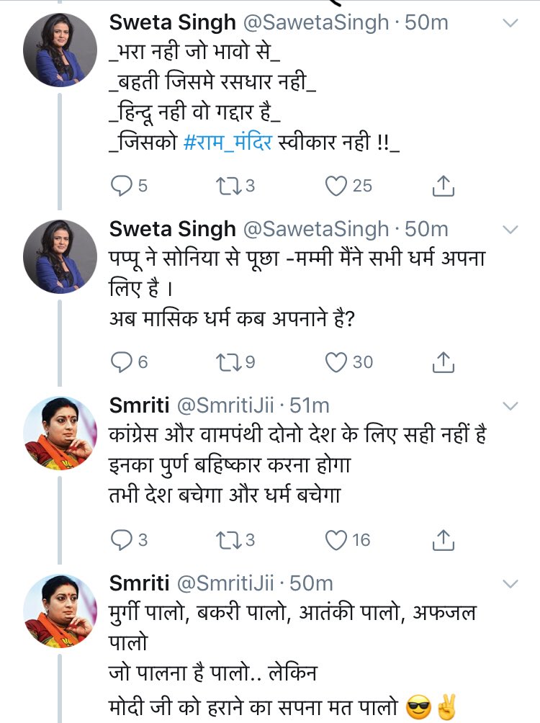540x723 pixels.
Task: Share Smriti's 51m tweet
Action: [443, 540]
